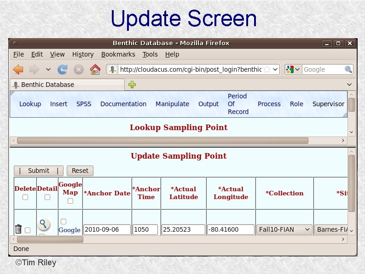Click the Collection column header
365x274 pixels.
pos(284,193)
